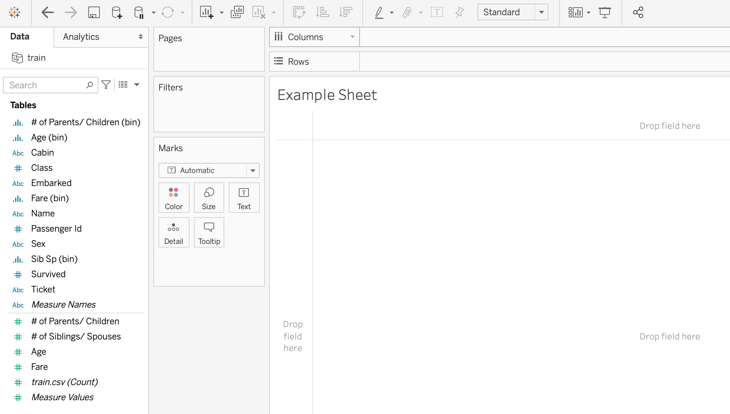The height and width of the screenshot is (414, 730).
Task: Go back with the undo arrow
Action: (x=48, y=12)
